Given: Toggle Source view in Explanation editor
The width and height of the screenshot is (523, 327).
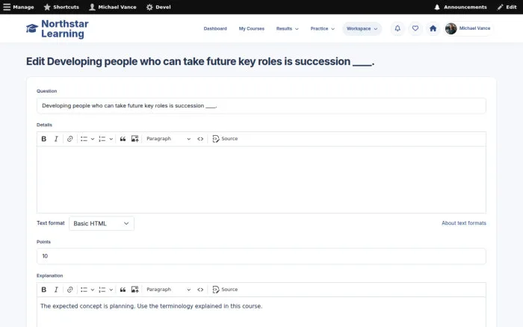Looking at the screenshot, I should coord(225,290).
